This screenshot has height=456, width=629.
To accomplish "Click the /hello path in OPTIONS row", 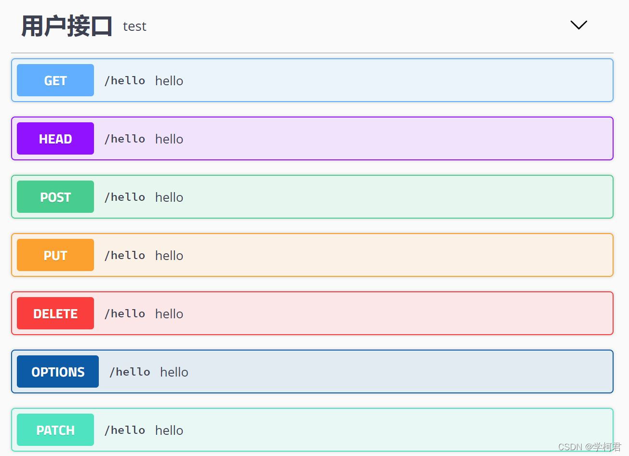I will pos(130,372).
